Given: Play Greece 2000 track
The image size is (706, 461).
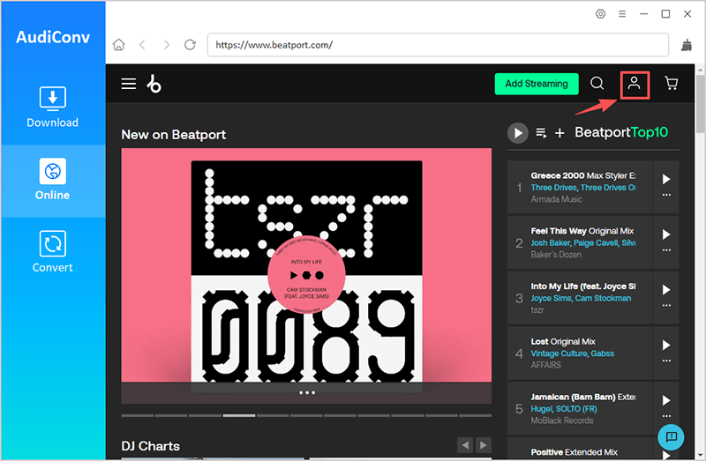Looking at the screenshot, I should pos(666,179).
